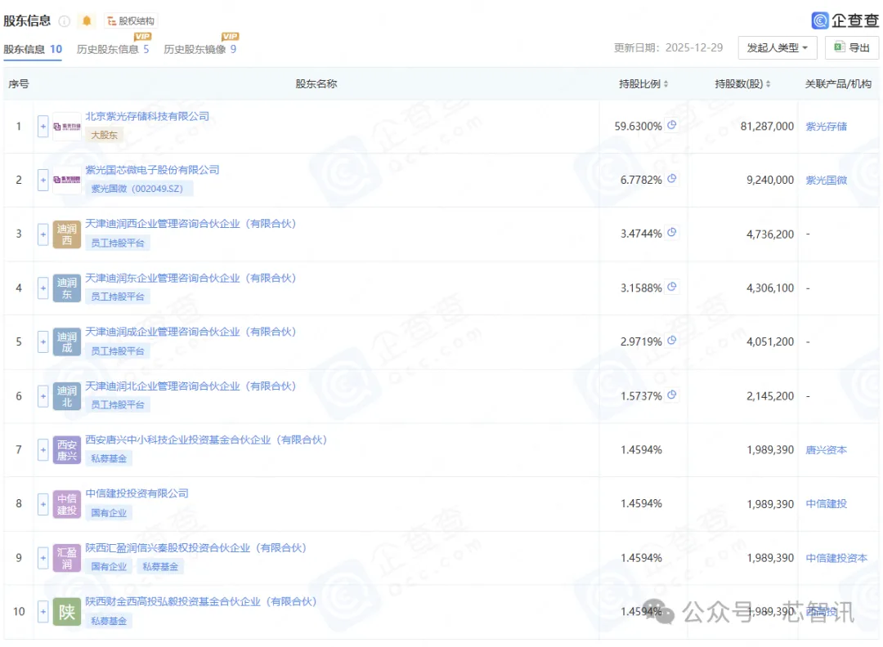Expand row 8 中信建投投资 plus button
The image size is (883, 647).
coord(43,504)
